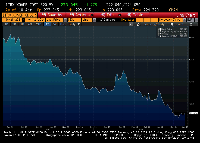Viewport: 200px width, 143px height.
Task: Click the Mov. Avgs label
Action: [x=128, y=20]
